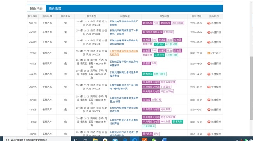Click the 处理反馈 status icon for complaint 459206
The image size is (253, 141).
click(x=209, y=87)
